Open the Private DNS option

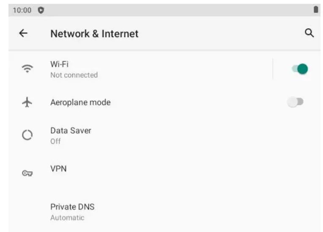click(72, 207)
